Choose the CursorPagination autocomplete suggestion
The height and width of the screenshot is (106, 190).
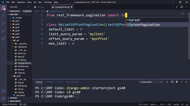coord(157,25)
